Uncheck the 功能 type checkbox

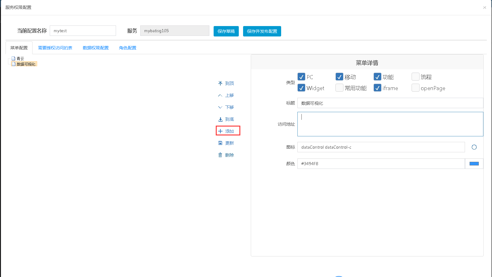tap(378, 77)
